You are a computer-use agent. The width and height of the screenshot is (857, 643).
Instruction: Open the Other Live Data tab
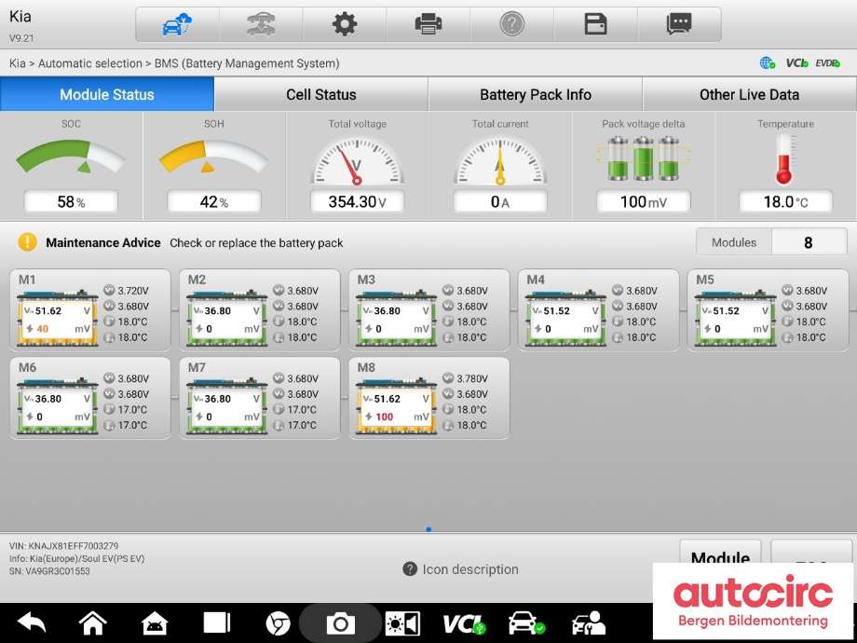[749, 94]
